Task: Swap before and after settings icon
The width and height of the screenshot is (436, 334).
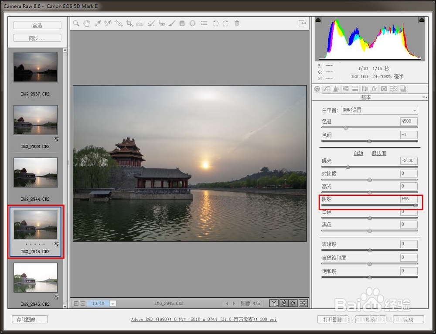Action: pyautogui.click(x=284, y=303)
